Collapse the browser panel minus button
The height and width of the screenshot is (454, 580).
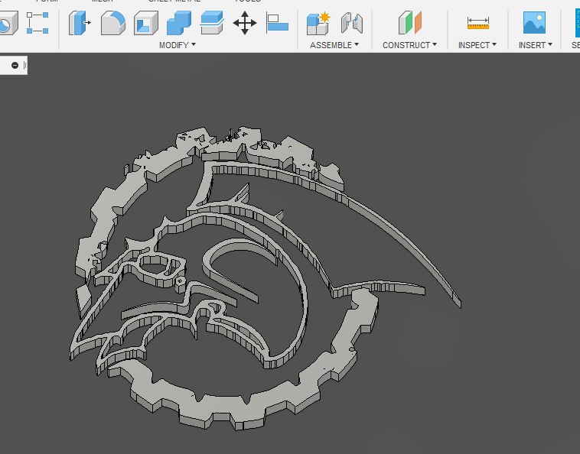pos(15,66)
